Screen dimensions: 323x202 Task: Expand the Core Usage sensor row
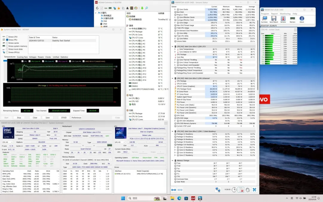175,23
